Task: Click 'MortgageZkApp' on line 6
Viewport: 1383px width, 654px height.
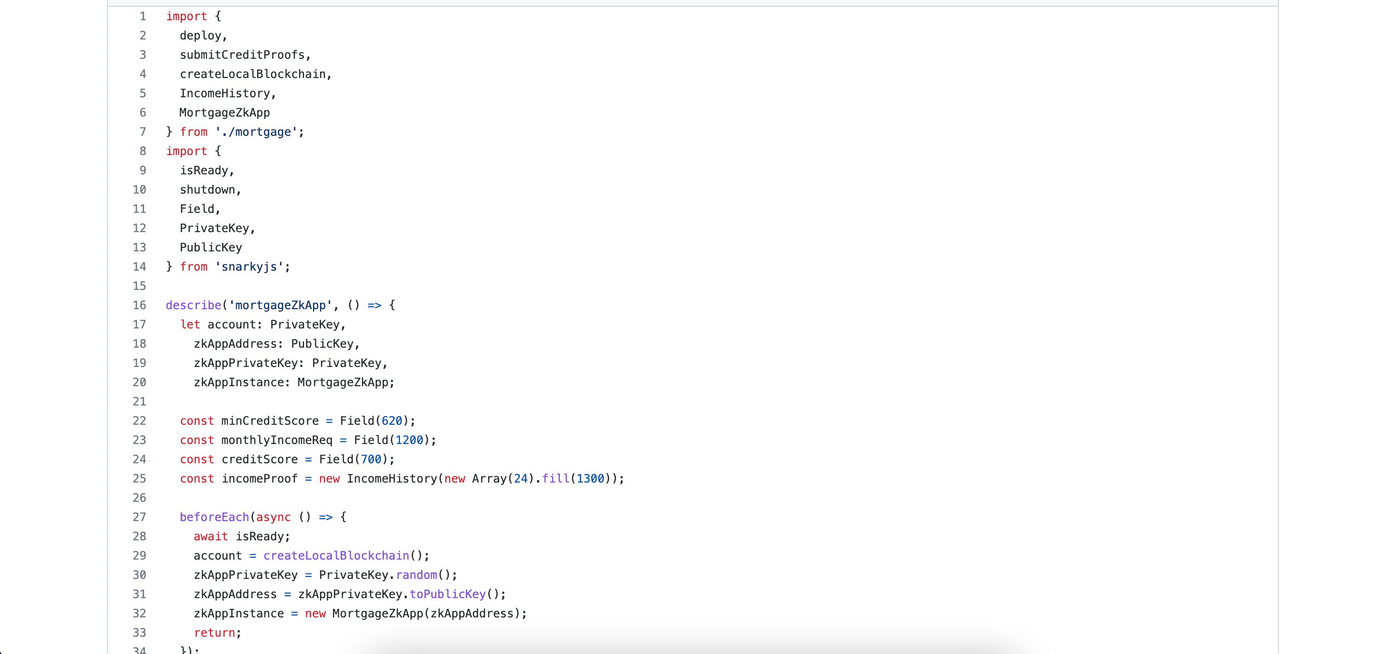Action: (225, 113)
